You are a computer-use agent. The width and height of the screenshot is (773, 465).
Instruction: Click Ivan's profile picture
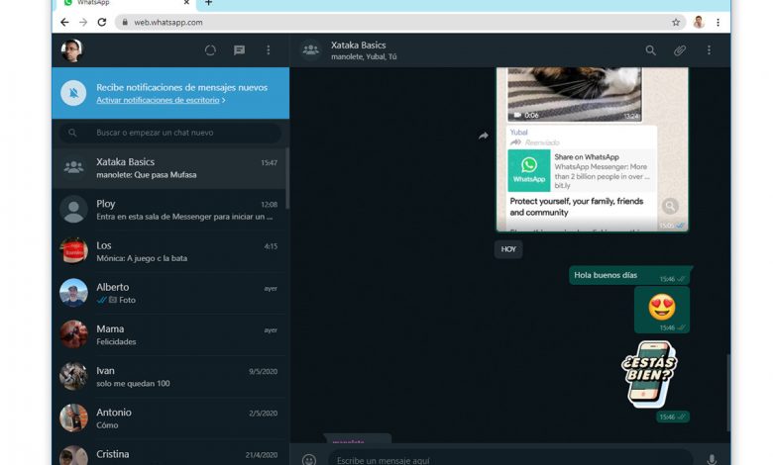73,376
